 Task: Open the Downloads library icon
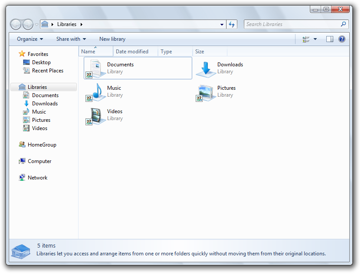pos(205,68)
